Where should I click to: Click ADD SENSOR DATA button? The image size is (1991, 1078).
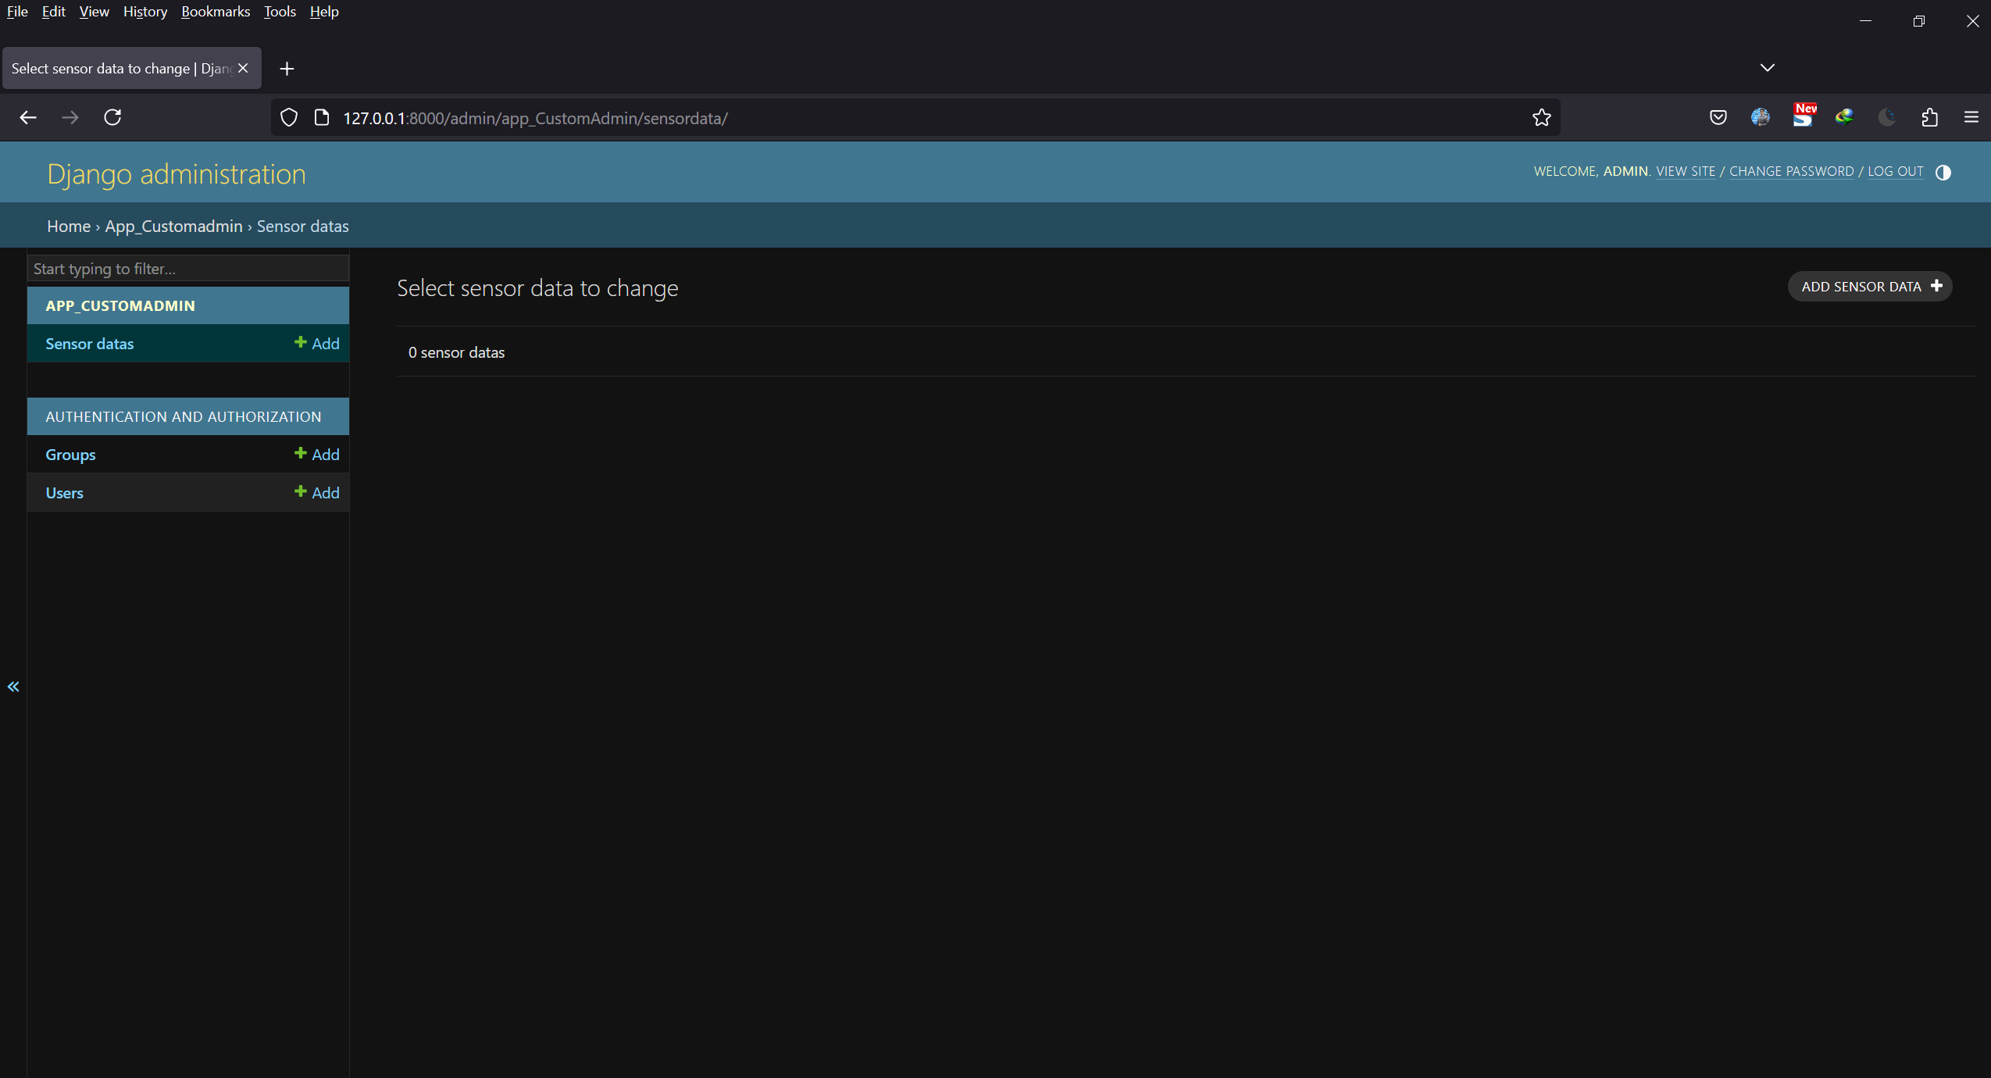[x=1870, y=287]
